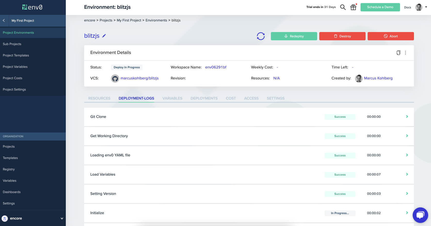Click the In Progress... badge on Initialize
This screenshot has width=431, height=226.
[340, 213]
